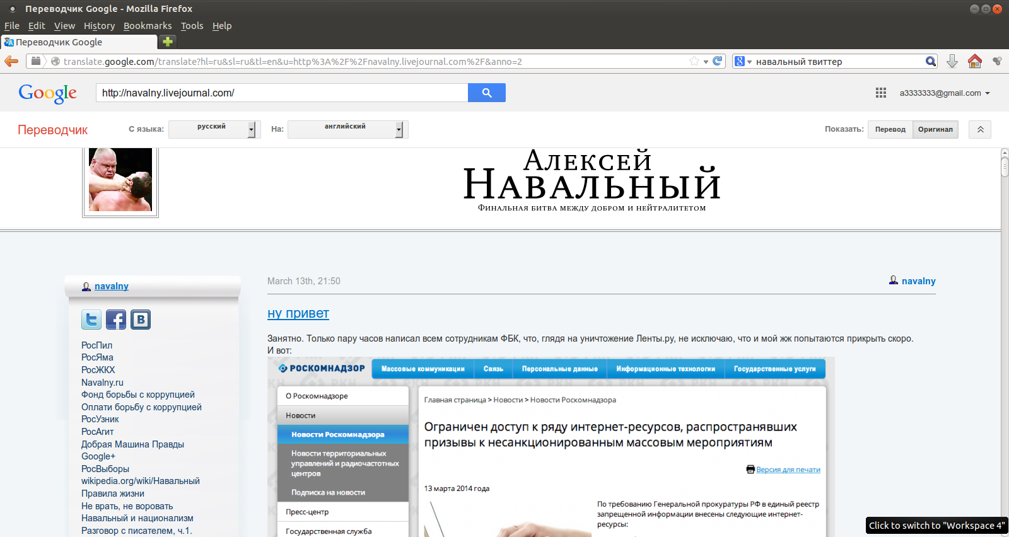Open the РосВыборы sidebar link
Viewport: 1009px width, 537px height.
pyautogui.click(x=105, y=469)
